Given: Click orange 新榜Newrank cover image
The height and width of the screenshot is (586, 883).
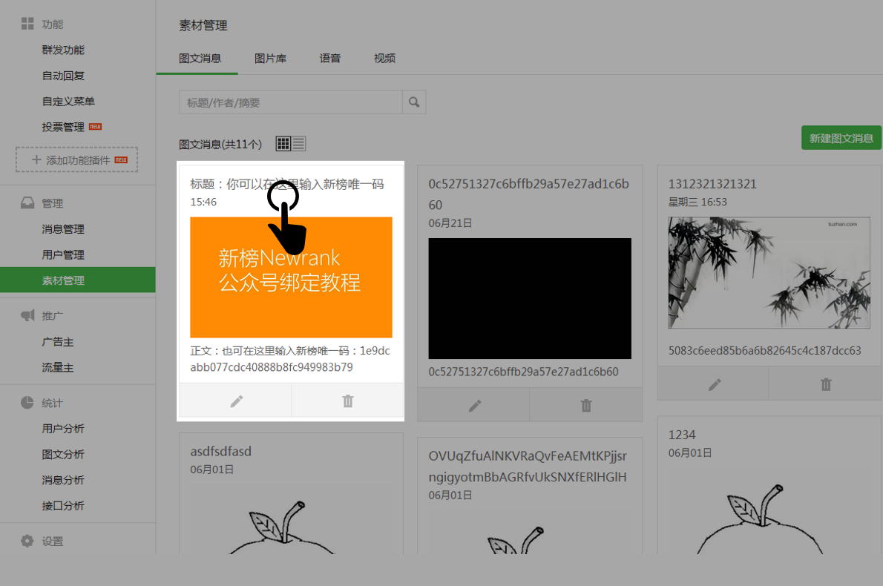Looking at the screenshot, I should [291, 277].
